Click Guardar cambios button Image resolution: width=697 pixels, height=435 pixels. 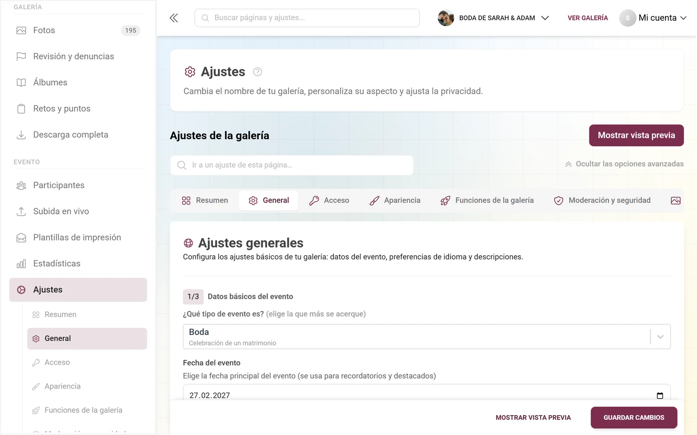point(634,418)
